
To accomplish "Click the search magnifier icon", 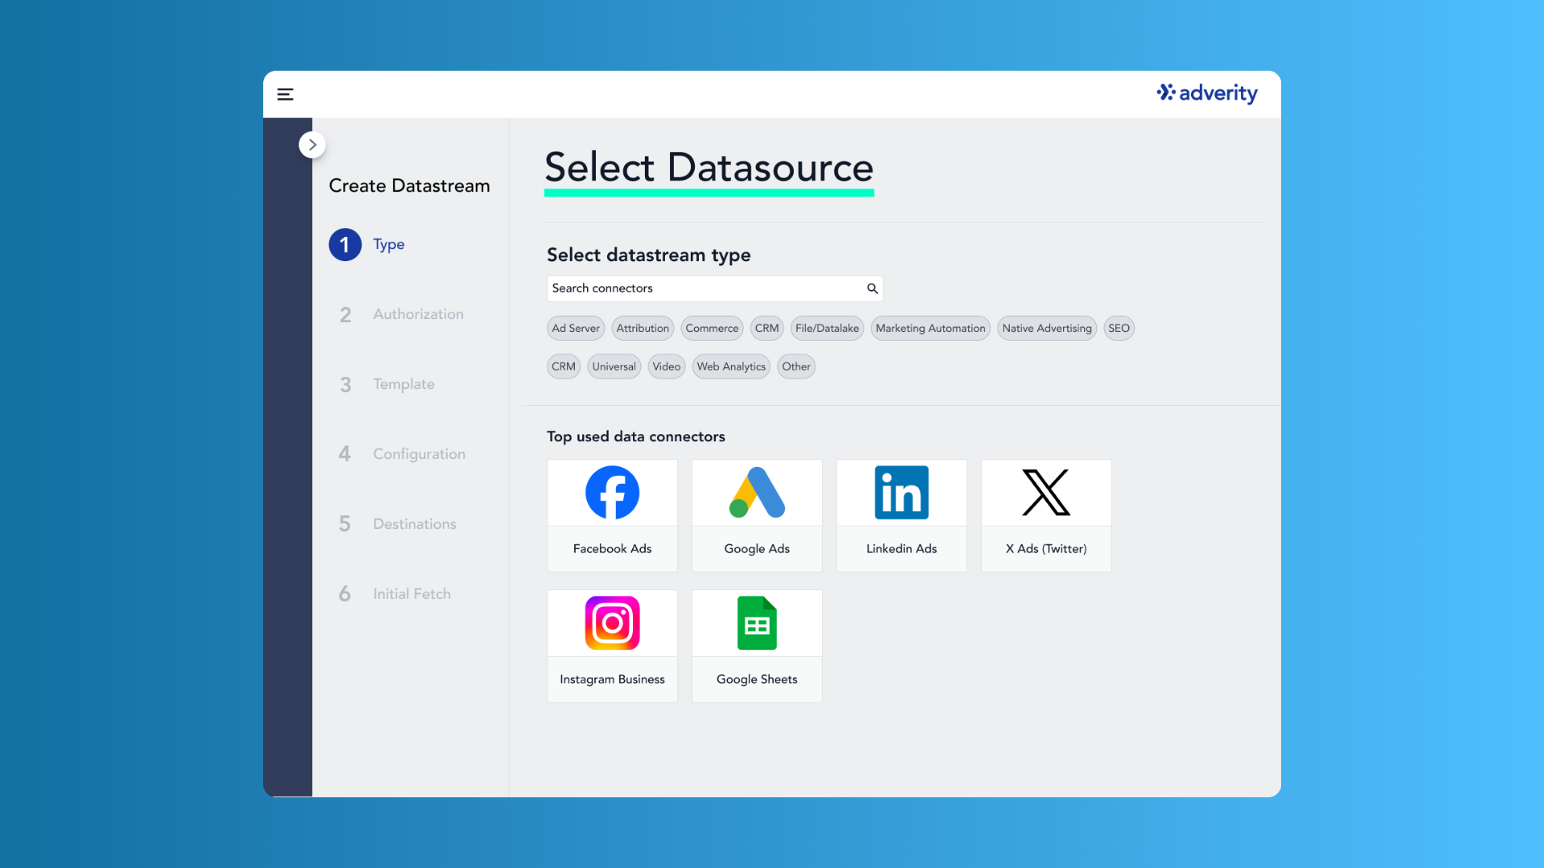I will click(x=872, y=289).
